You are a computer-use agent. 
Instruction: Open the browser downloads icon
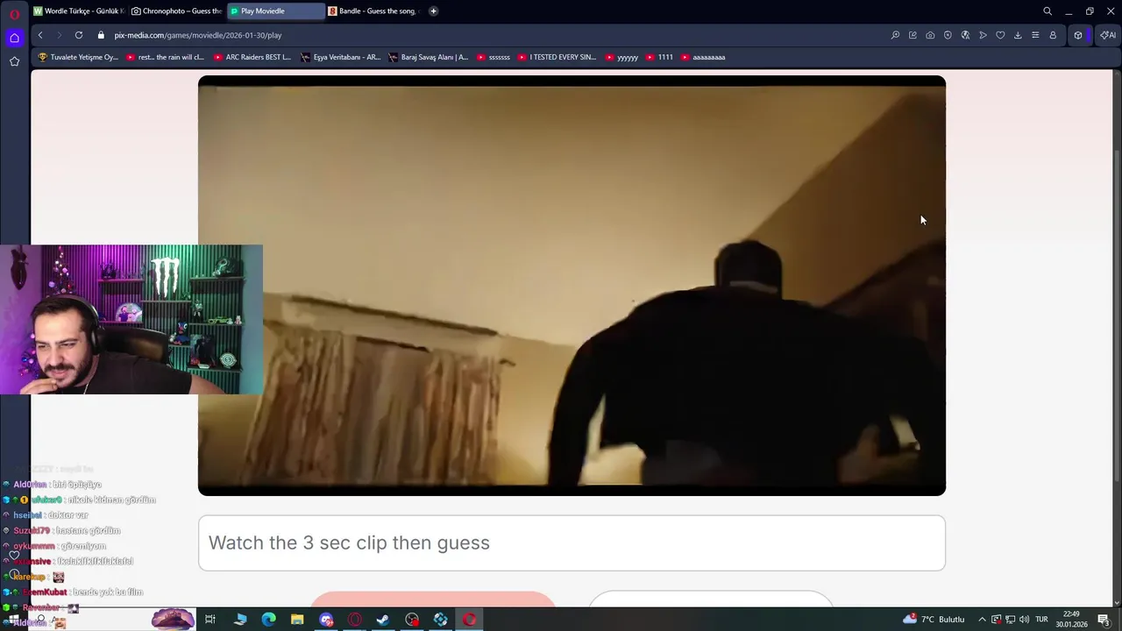pos(1018,35)
